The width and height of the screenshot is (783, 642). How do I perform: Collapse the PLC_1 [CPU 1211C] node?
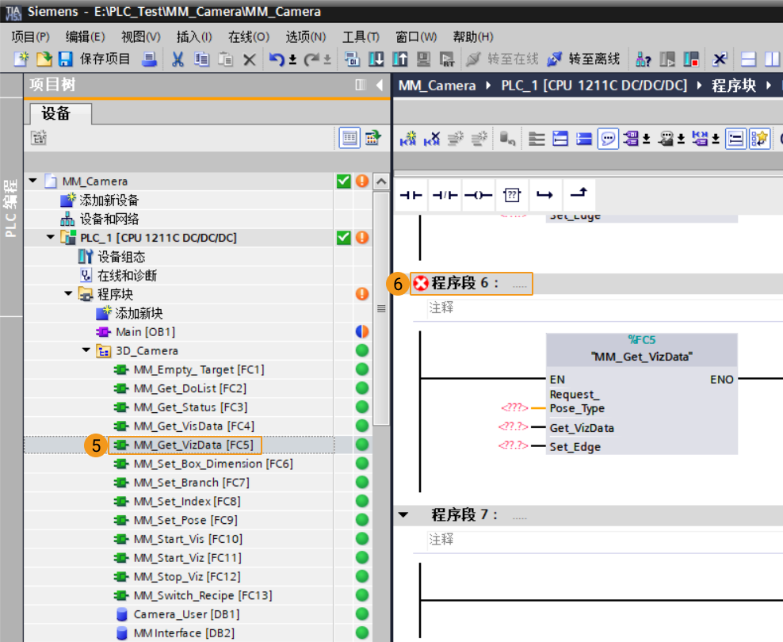coord(51,237)
